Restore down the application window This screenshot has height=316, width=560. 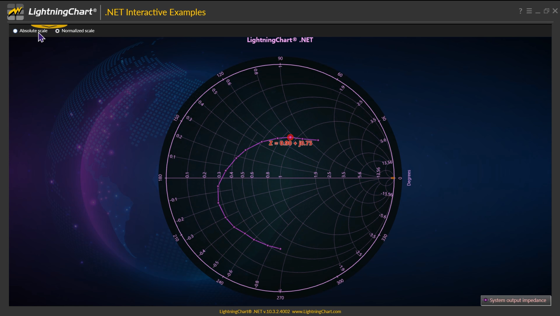point(546,11)
